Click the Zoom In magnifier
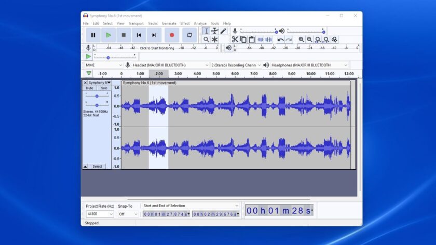Screen dimensions: 436x245 pyautogui.click(x=301, y=39)
